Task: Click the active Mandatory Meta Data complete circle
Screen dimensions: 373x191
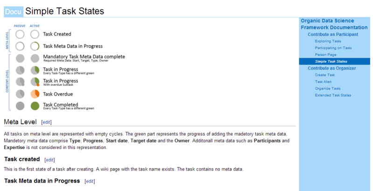Action: click(x=35, y=58)
